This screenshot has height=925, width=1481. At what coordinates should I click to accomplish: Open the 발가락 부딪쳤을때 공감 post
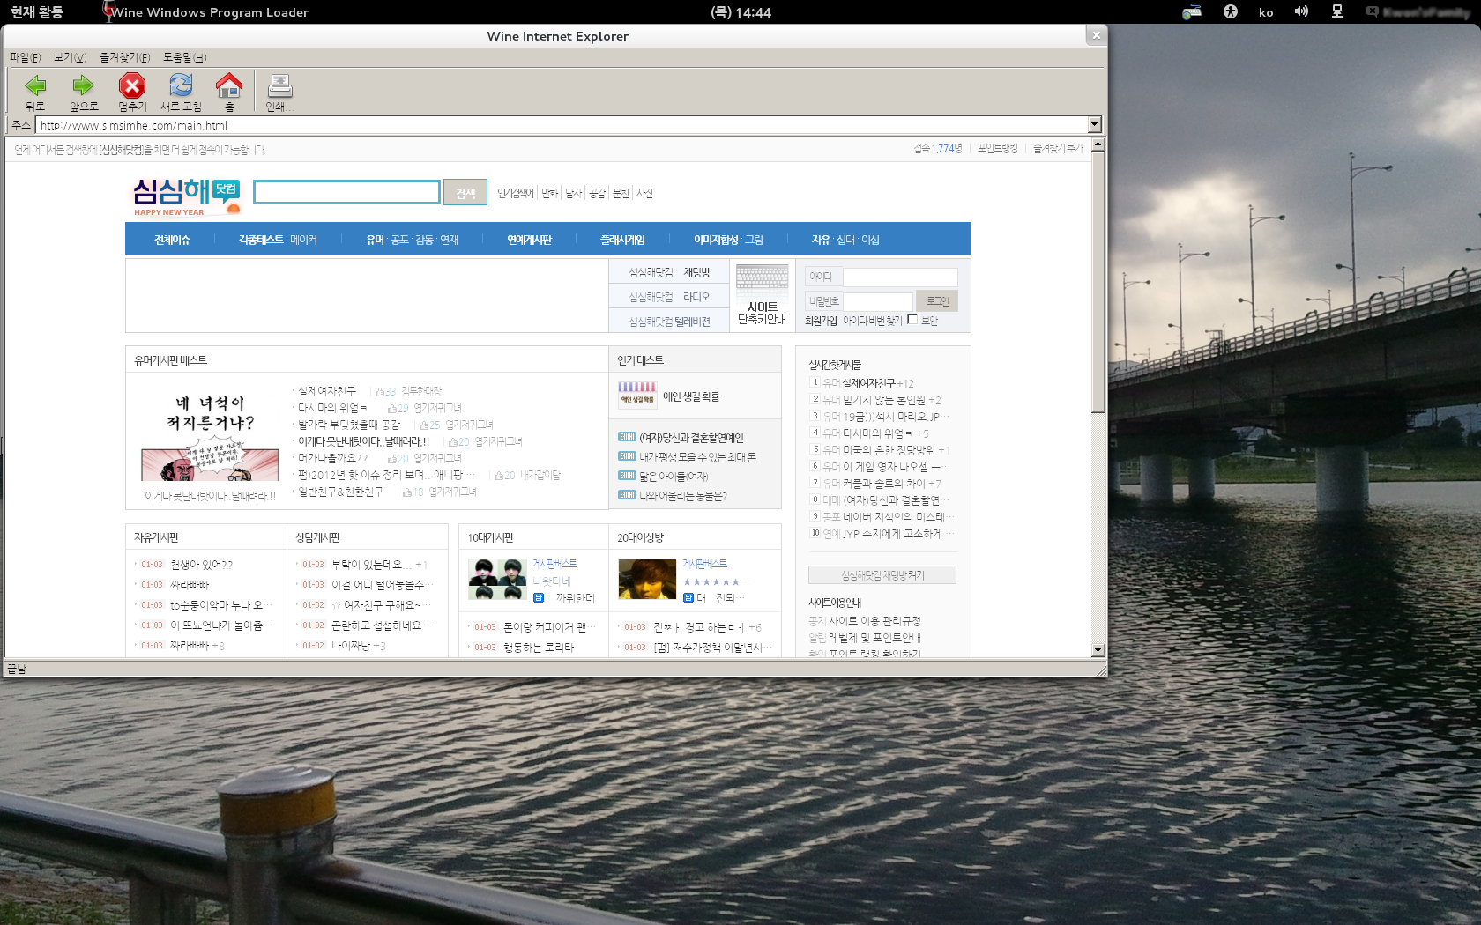point(349,425)
